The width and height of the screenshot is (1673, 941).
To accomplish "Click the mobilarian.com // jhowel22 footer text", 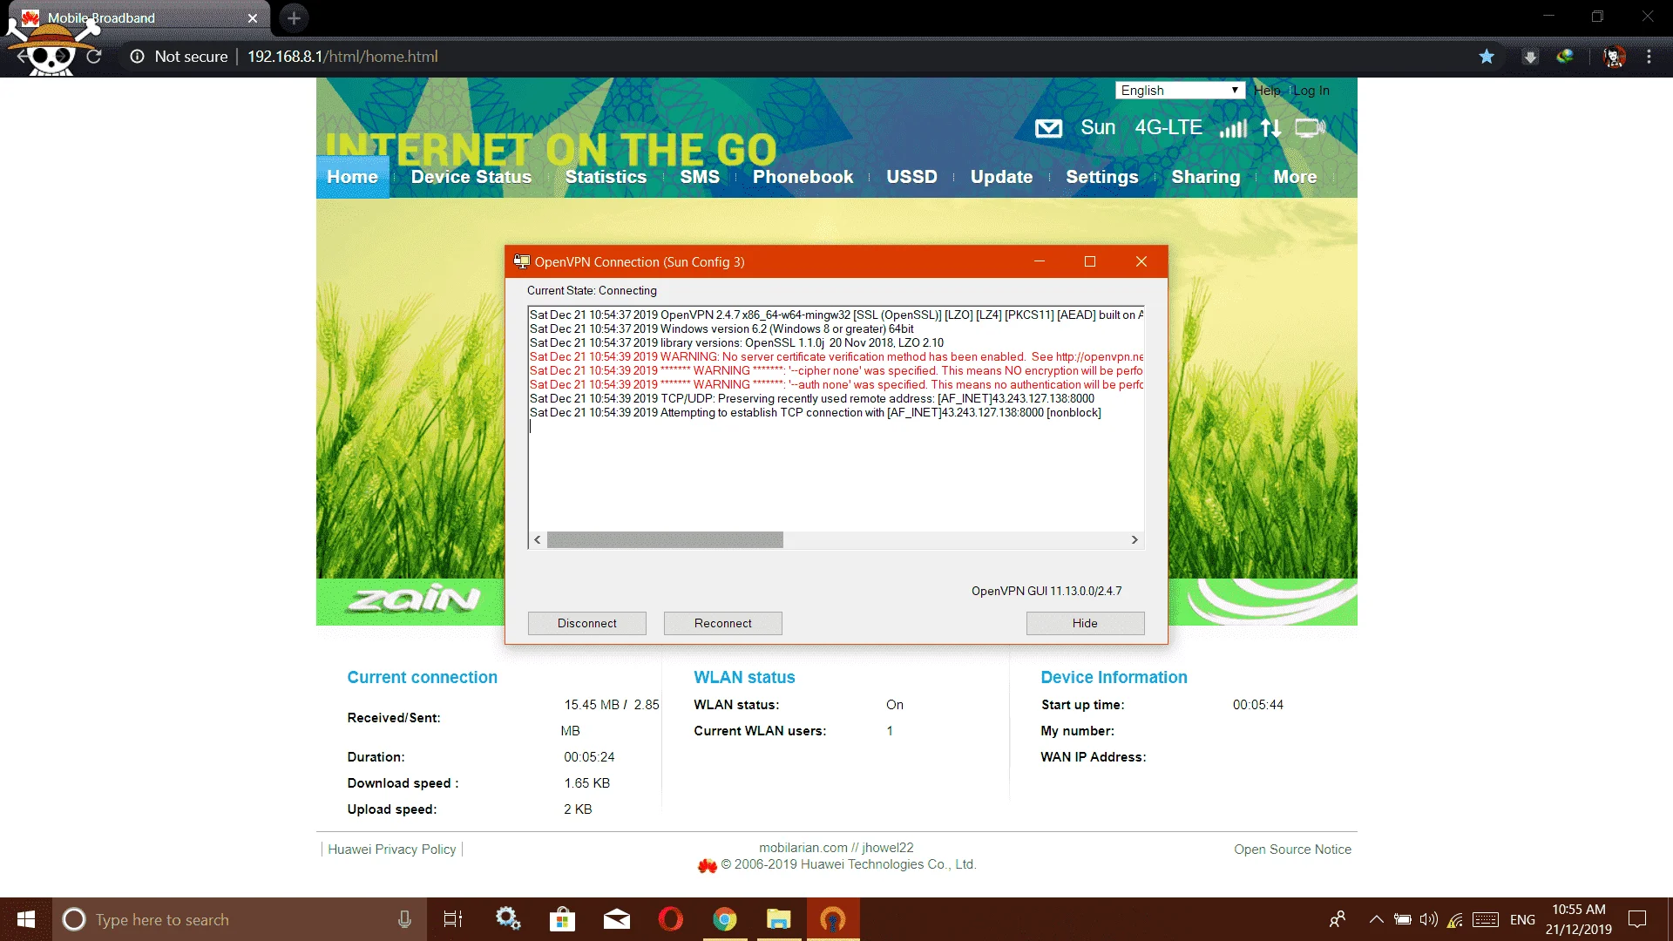I will [836, 848].
